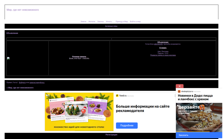This screenshot has height=139, width=223.
Task: Select Искать... in the navigation
Action: 110,21
